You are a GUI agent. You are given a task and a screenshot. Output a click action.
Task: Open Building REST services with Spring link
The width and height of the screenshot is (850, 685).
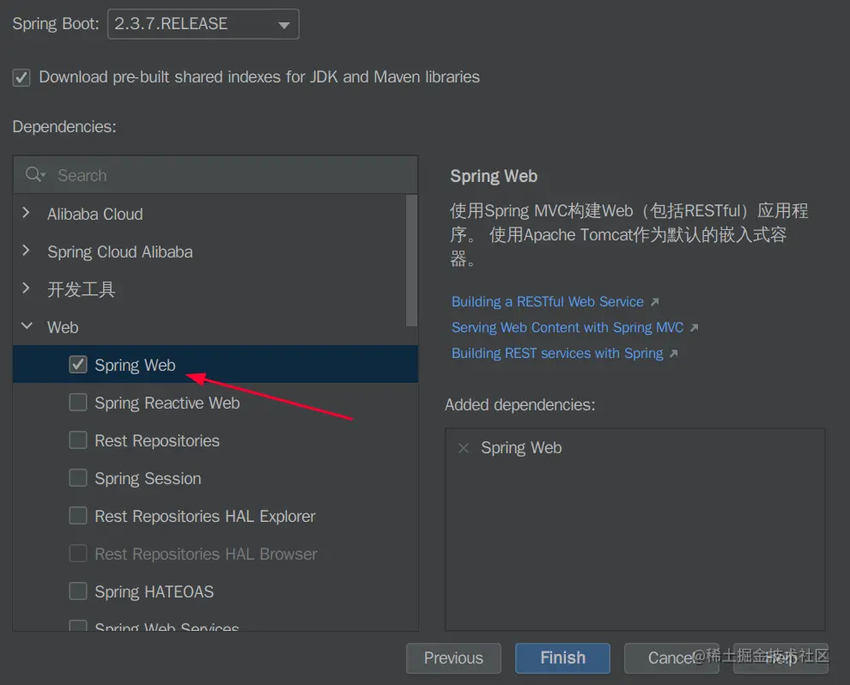point(557,354)
